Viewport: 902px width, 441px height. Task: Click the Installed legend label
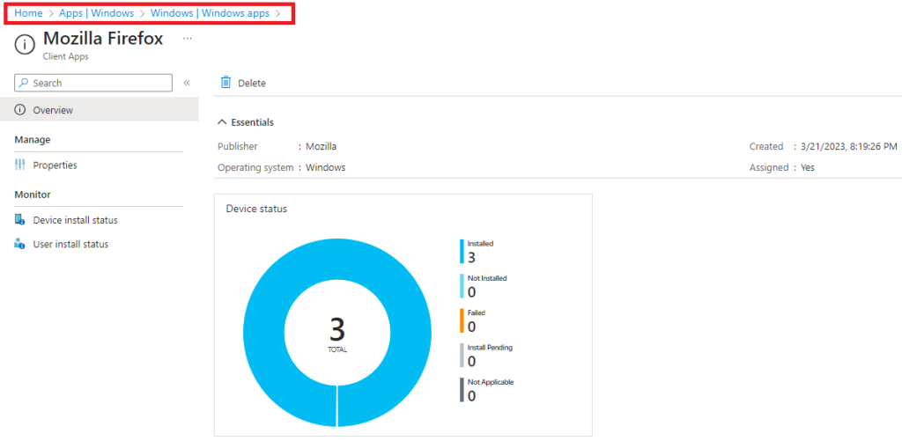coord(480,244)
